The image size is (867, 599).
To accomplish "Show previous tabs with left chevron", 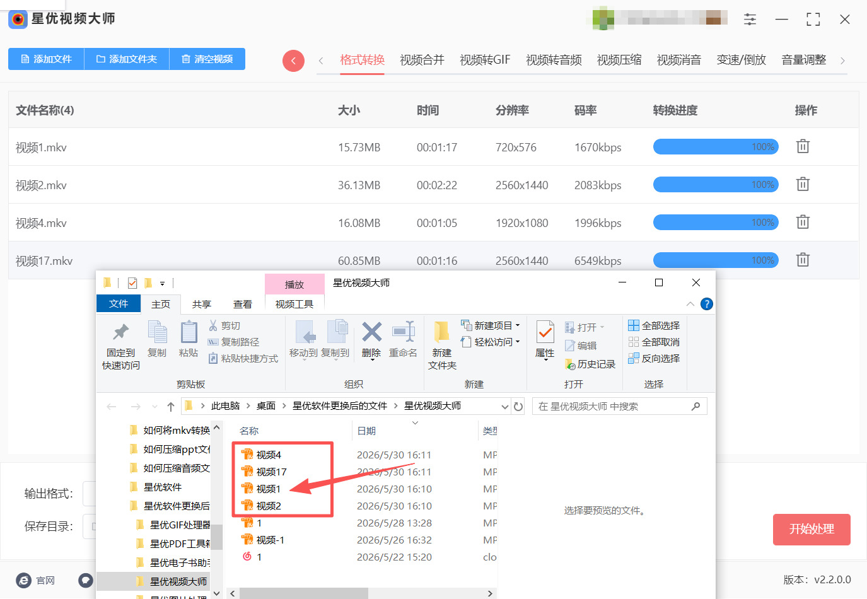I will click(321, 61).
